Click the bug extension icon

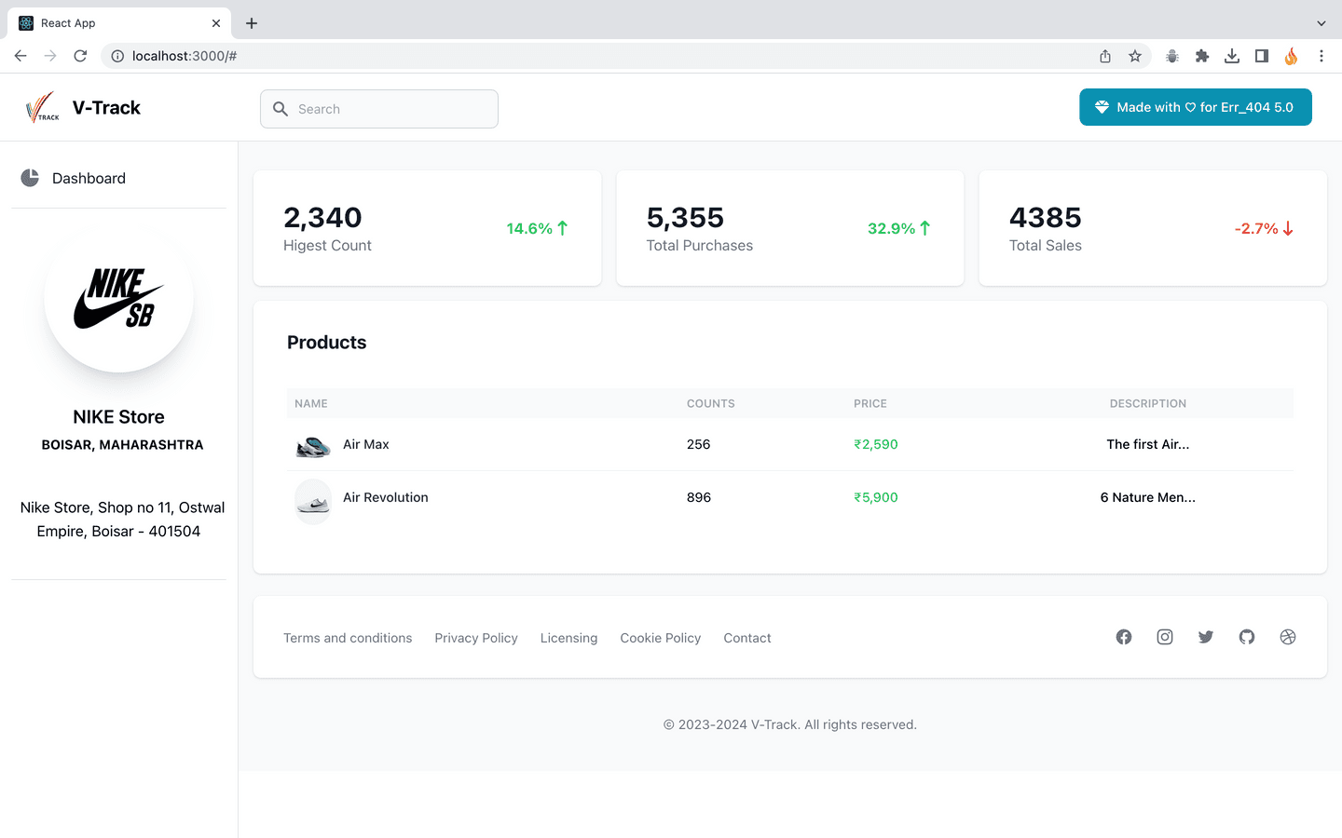pos(1172,56)
